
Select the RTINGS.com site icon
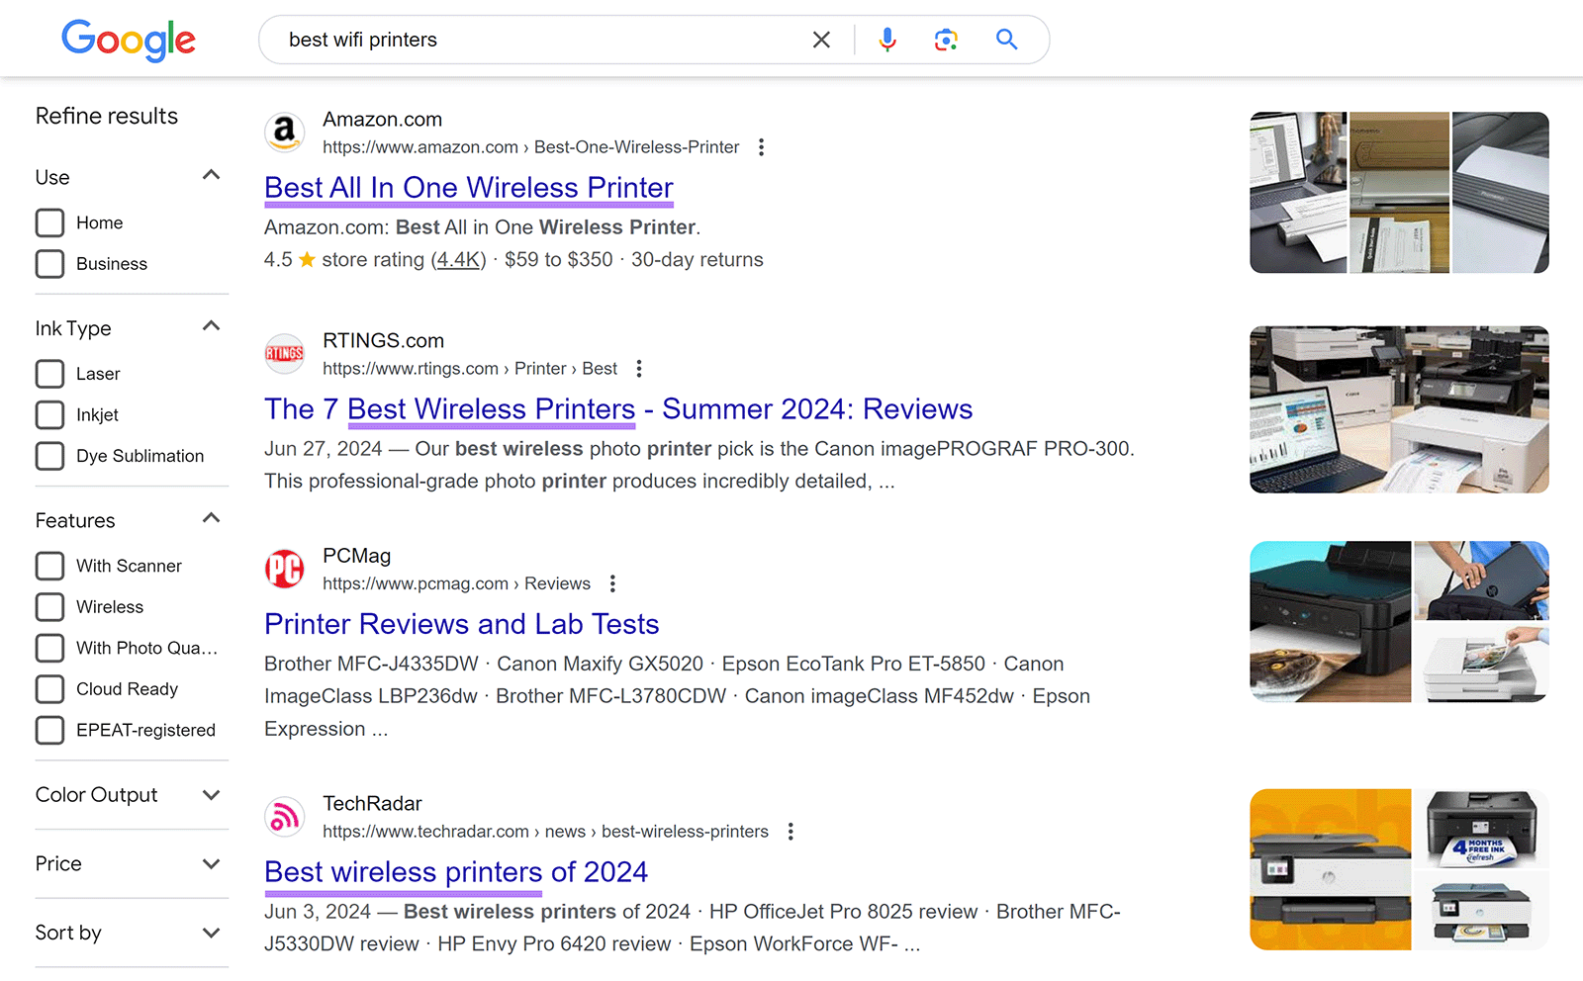284,354
